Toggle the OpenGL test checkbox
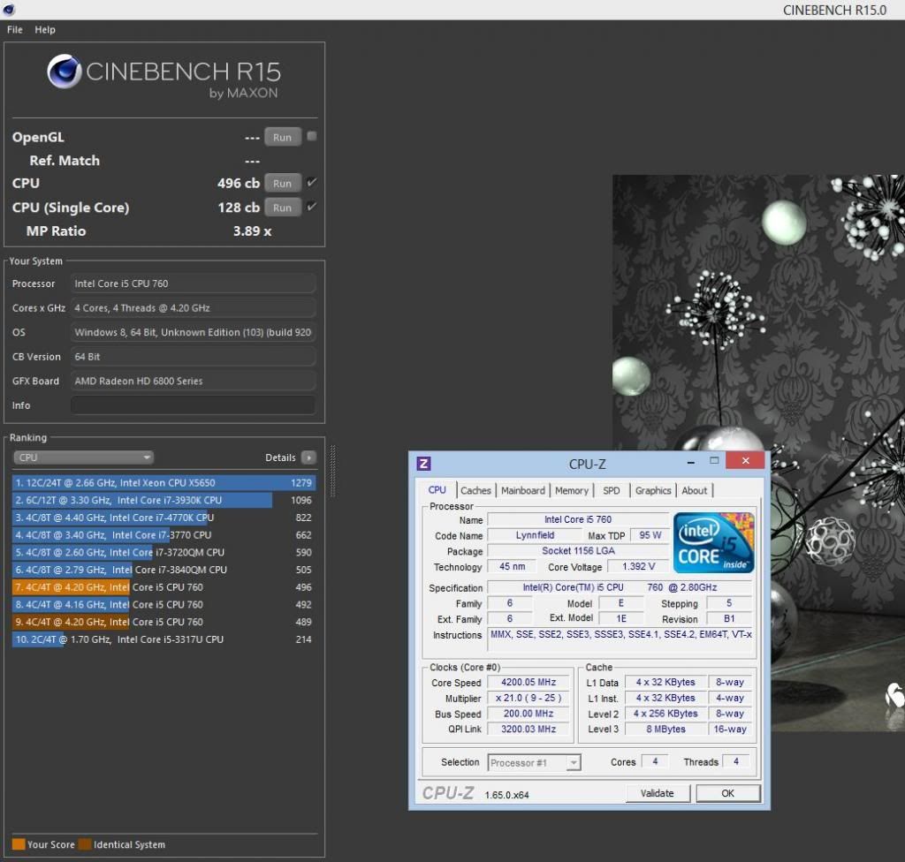 click(x=311, y=137)
